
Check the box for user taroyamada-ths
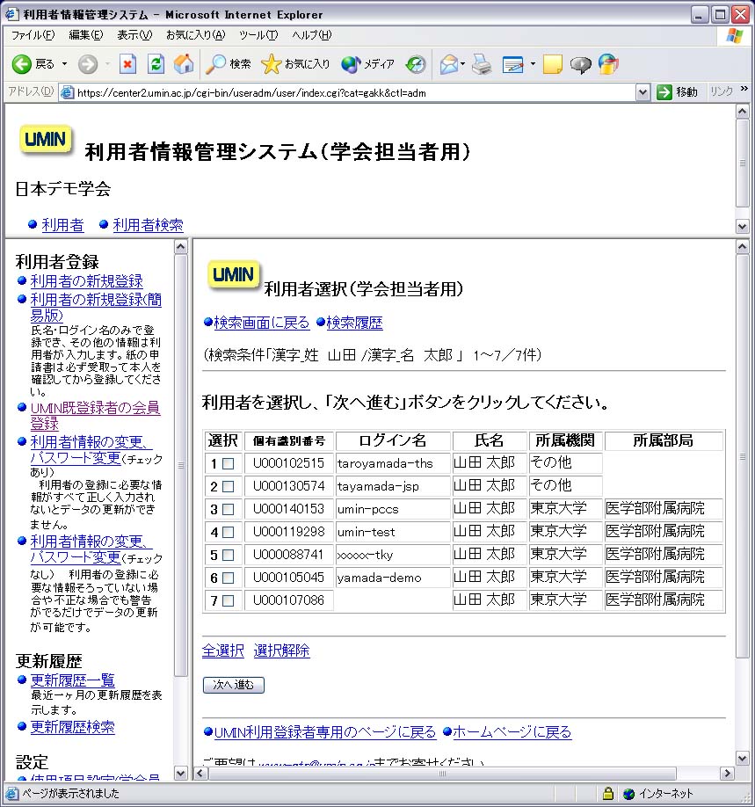click(x=228, y=463)
